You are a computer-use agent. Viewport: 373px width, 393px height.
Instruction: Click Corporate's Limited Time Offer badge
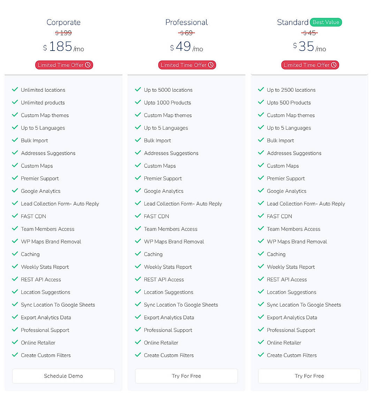tap(64, 65)
